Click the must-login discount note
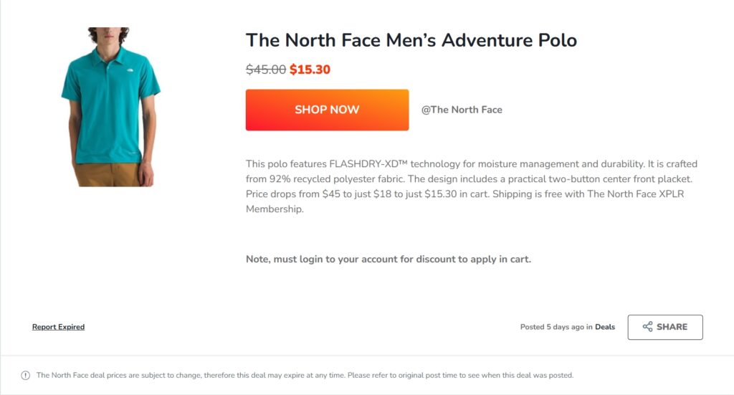734x395 pixels. (388, 259)
